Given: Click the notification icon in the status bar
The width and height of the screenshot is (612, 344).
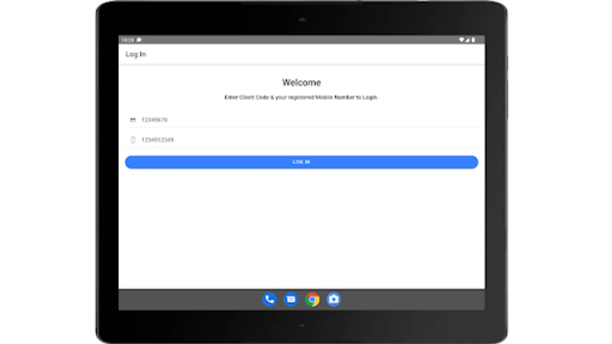Looking at the screenshot, I should [x=139, y=39].
